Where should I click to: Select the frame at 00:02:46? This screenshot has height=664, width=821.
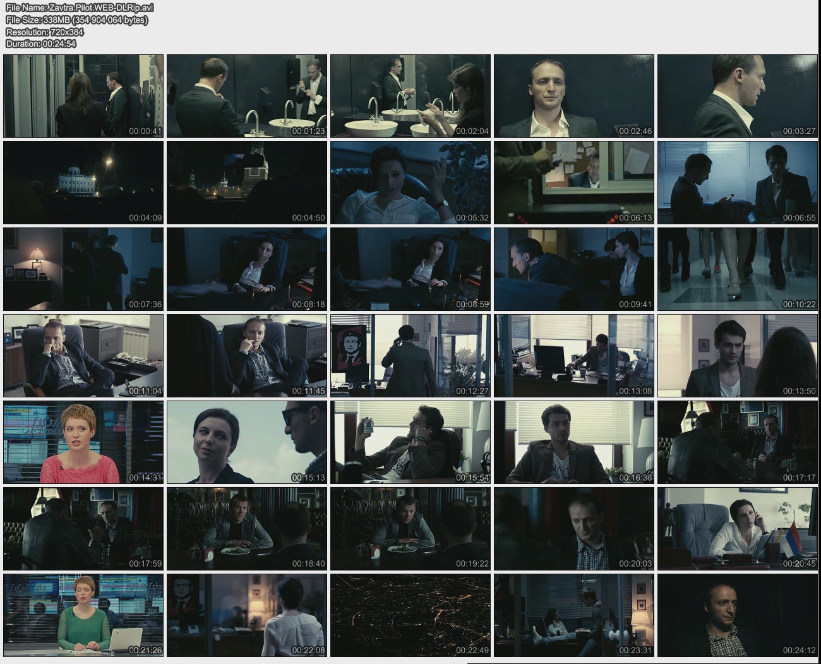point(573,96)
